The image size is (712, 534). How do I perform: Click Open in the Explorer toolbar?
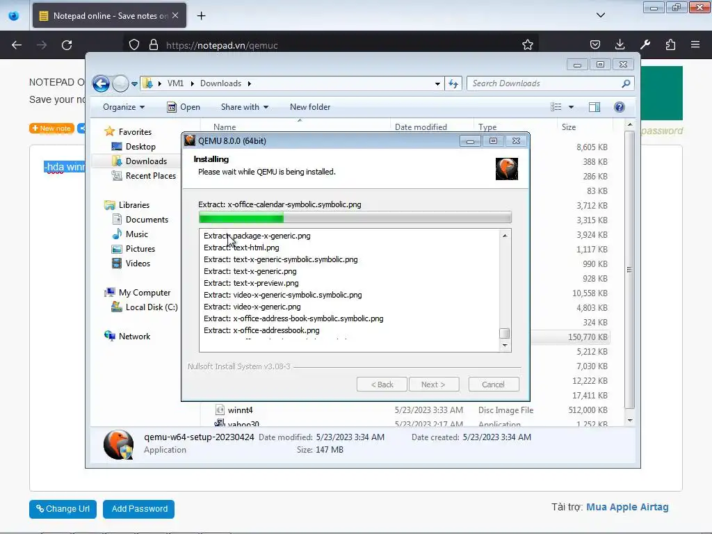[x=184, y=107]
